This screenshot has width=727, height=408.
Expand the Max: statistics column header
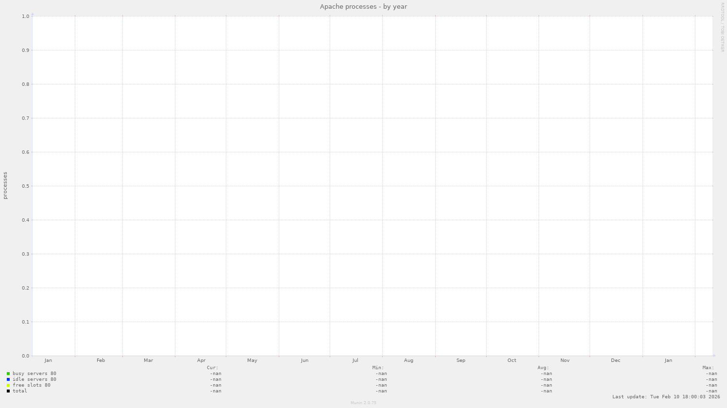pyautogui.click(x=709, y=367)
